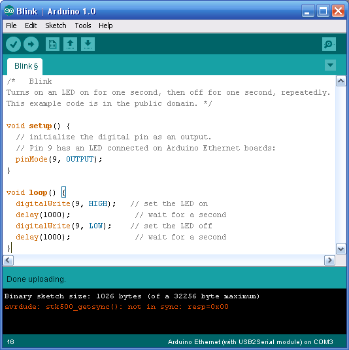Screen dimensions: 349x350
Task: Click the 'Binary sketch size' console line
Action: pyautogui.click(x=132, y=296)
